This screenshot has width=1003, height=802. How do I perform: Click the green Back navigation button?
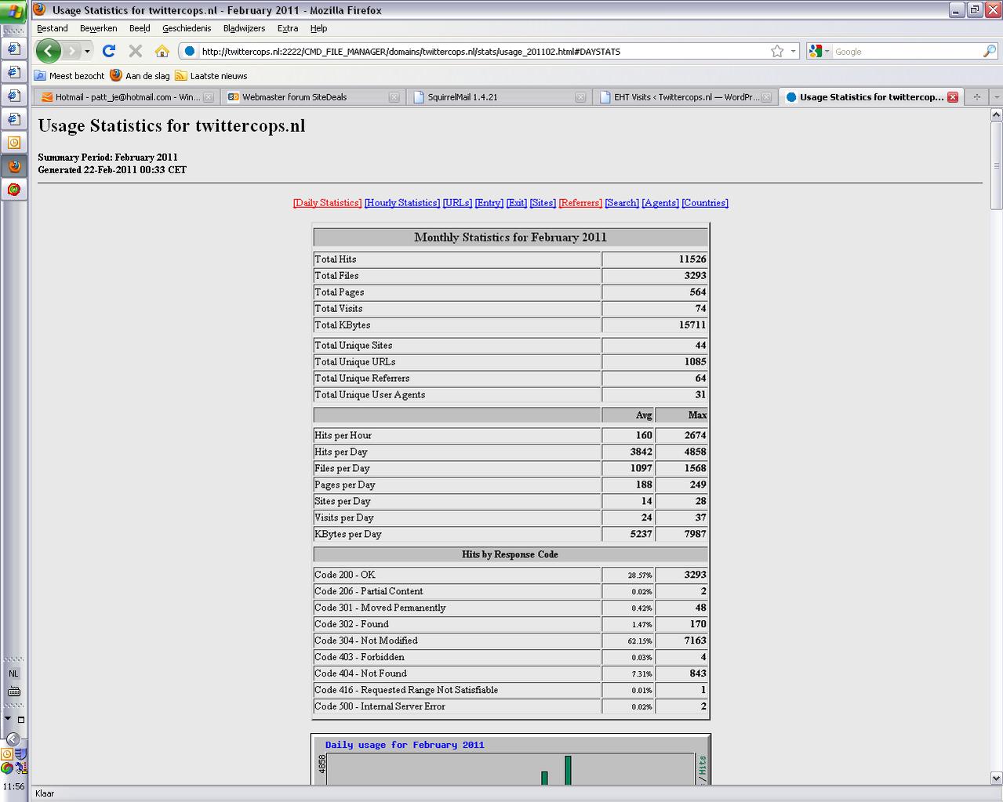tap(49, 51)
